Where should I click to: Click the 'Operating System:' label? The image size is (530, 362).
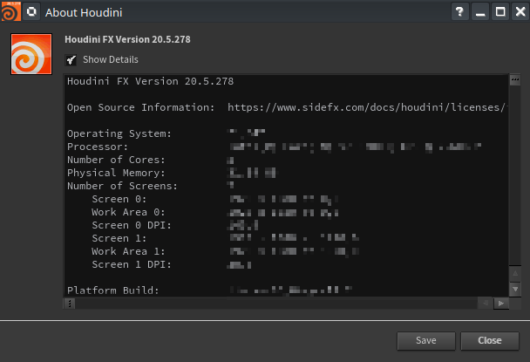[119, 134]
